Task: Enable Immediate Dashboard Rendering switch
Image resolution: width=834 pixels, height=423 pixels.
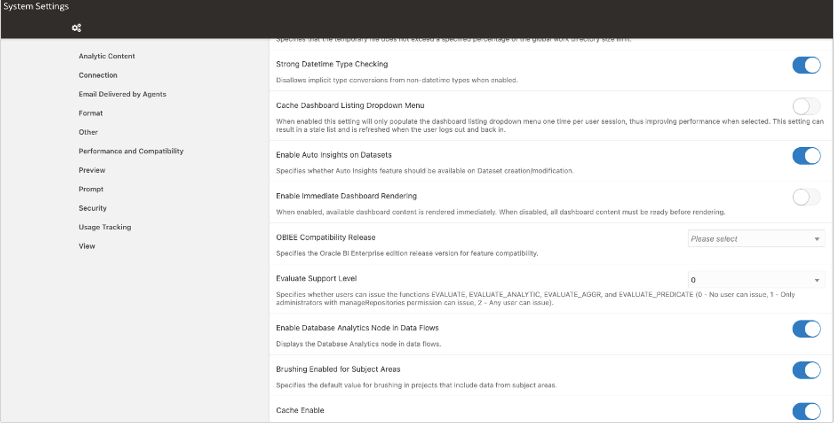Action: tap(806, 197)
